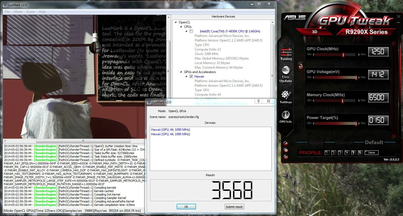Viewport: 403px width, 216px height.
Task: Click the render view horizontal scrollbar
Action: point(83,141)
